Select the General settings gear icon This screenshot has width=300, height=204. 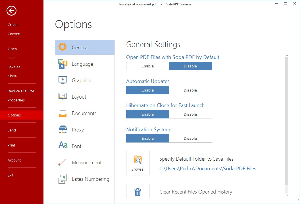coord(63,47)
